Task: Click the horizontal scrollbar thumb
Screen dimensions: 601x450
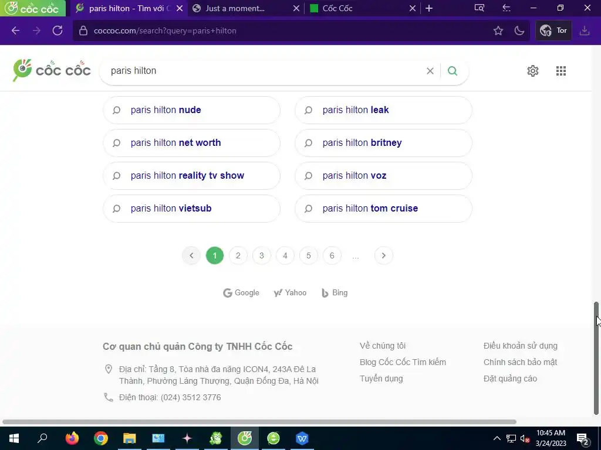Action: [259, 422]
